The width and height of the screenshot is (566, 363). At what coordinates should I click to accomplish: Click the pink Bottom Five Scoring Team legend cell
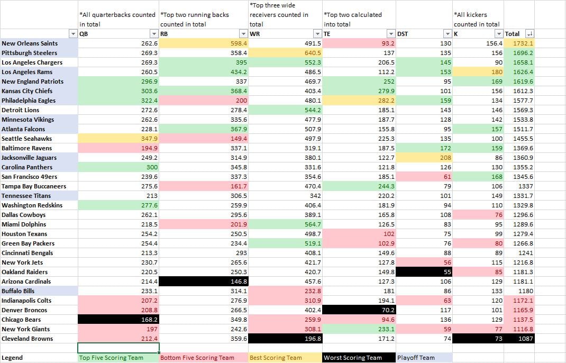(203, 358)
